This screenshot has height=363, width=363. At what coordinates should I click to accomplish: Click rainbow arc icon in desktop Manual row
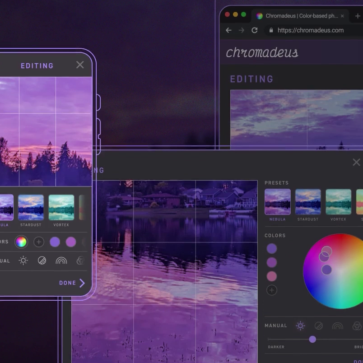[337, 326]
